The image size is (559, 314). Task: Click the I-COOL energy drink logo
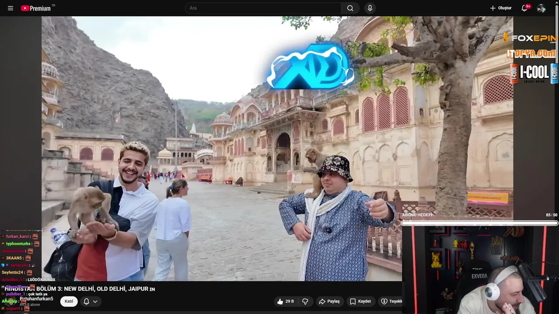(534, 73)
